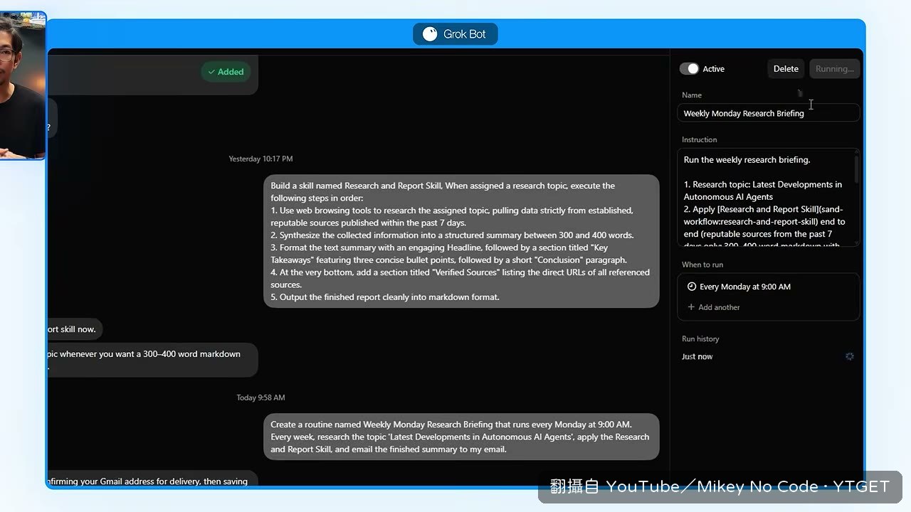This screenshot has width=911, height=512.
Task: Click into the Name field with Weekly Monday Research Briefing
Action: pos(769,113)
